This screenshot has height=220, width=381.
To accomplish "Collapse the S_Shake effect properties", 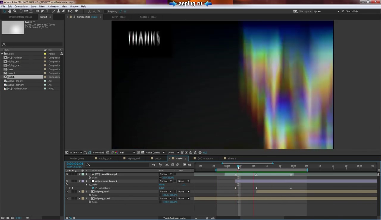I will [87, 185].
